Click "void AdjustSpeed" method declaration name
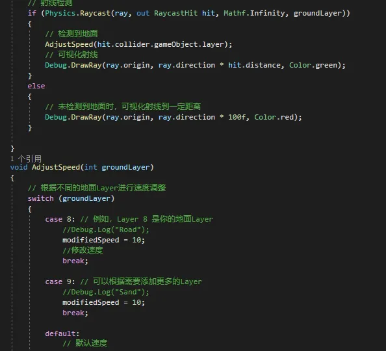The height and width of the screenshot is (351, 386). click(56, 167)
